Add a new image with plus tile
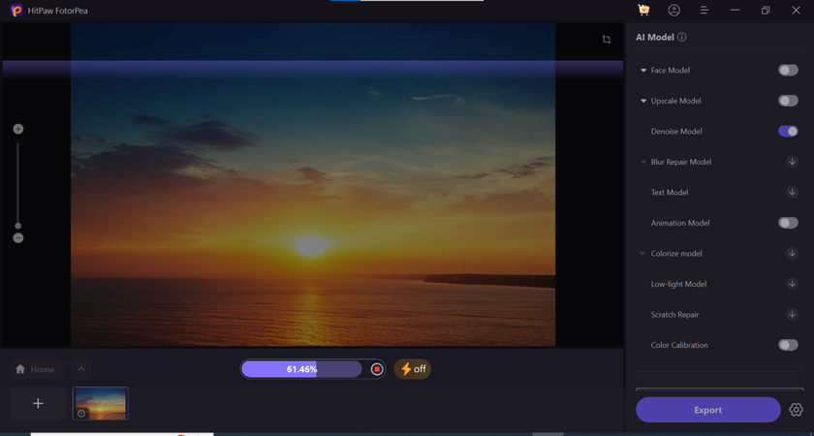Screen dimensions: 814x436 (38, 403)
